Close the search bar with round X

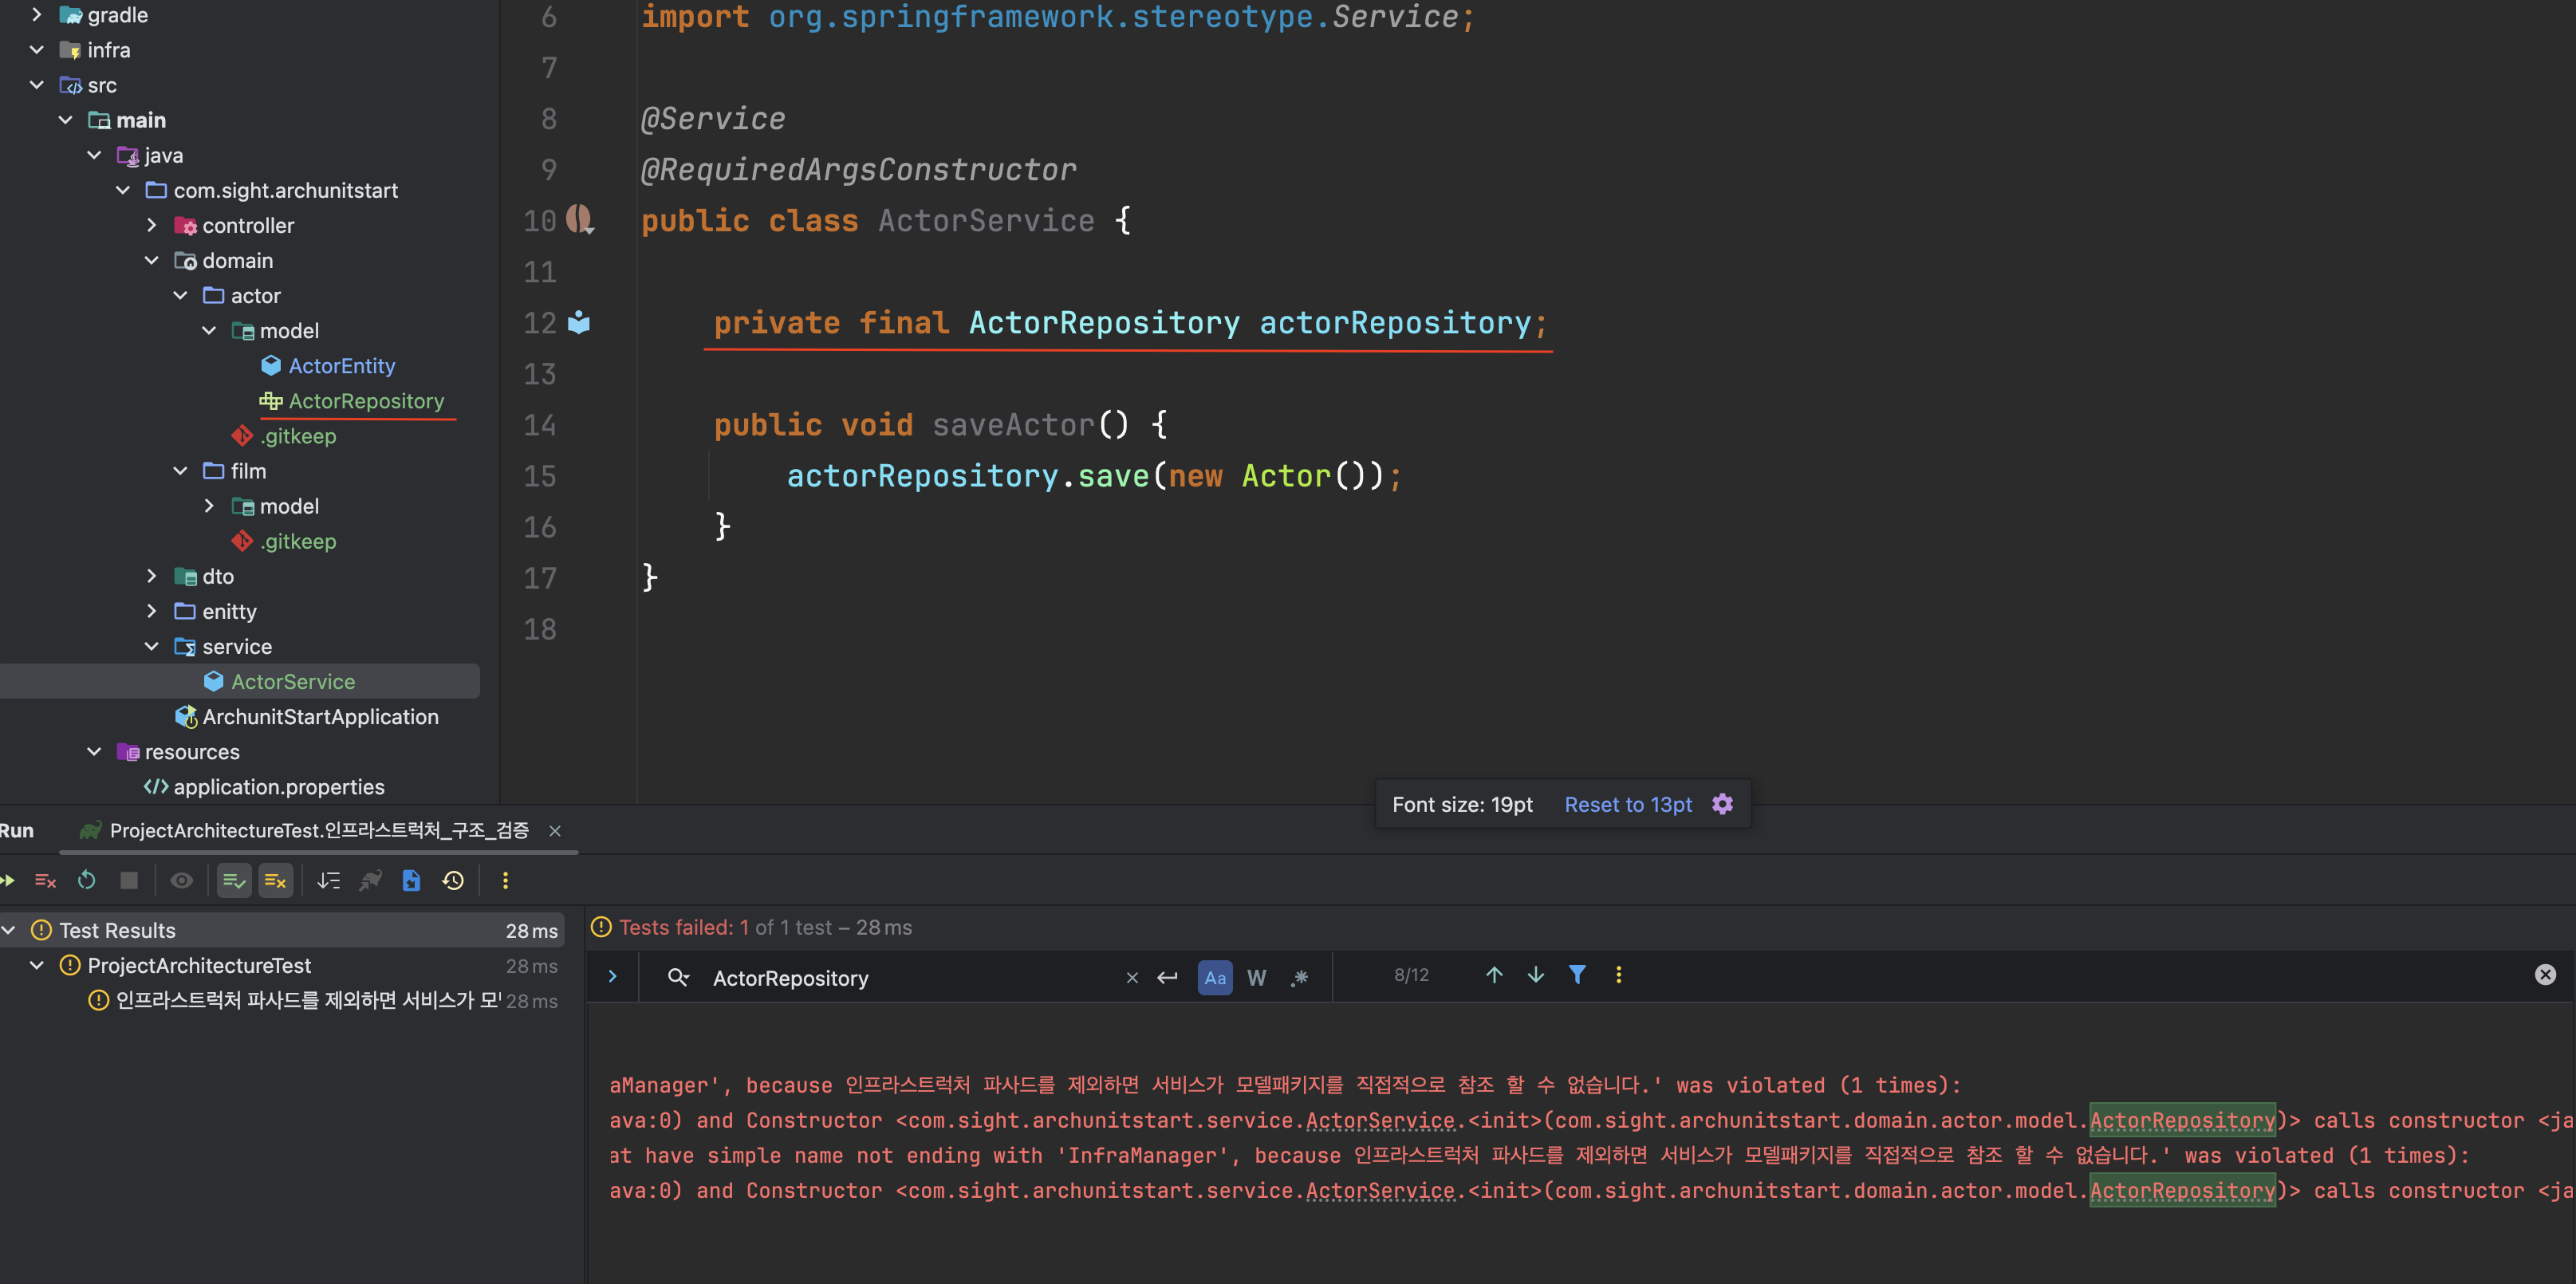(2545, 975)
